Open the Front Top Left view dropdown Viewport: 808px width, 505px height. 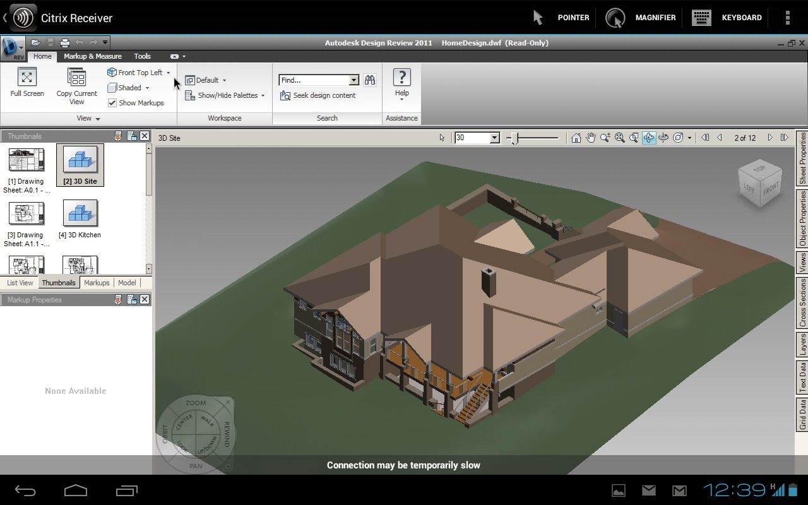click(x=168, y=73)
